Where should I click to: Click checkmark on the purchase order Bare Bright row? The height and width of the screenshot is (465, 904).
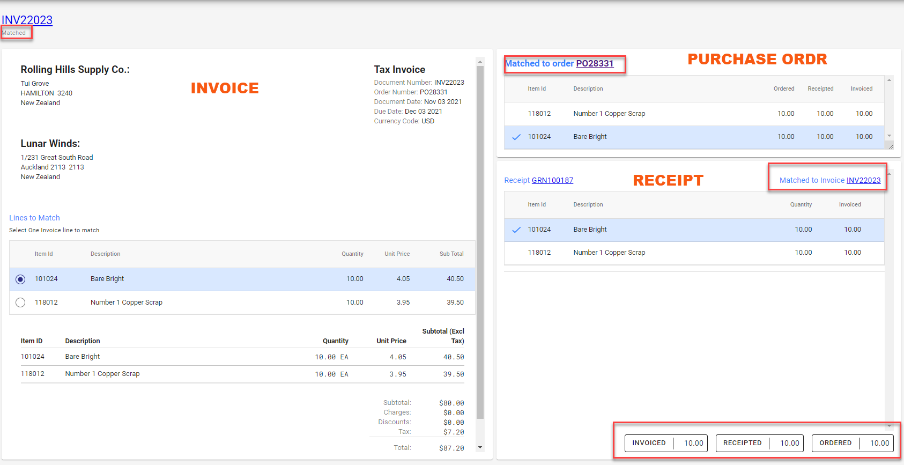(x=516, y=137)
